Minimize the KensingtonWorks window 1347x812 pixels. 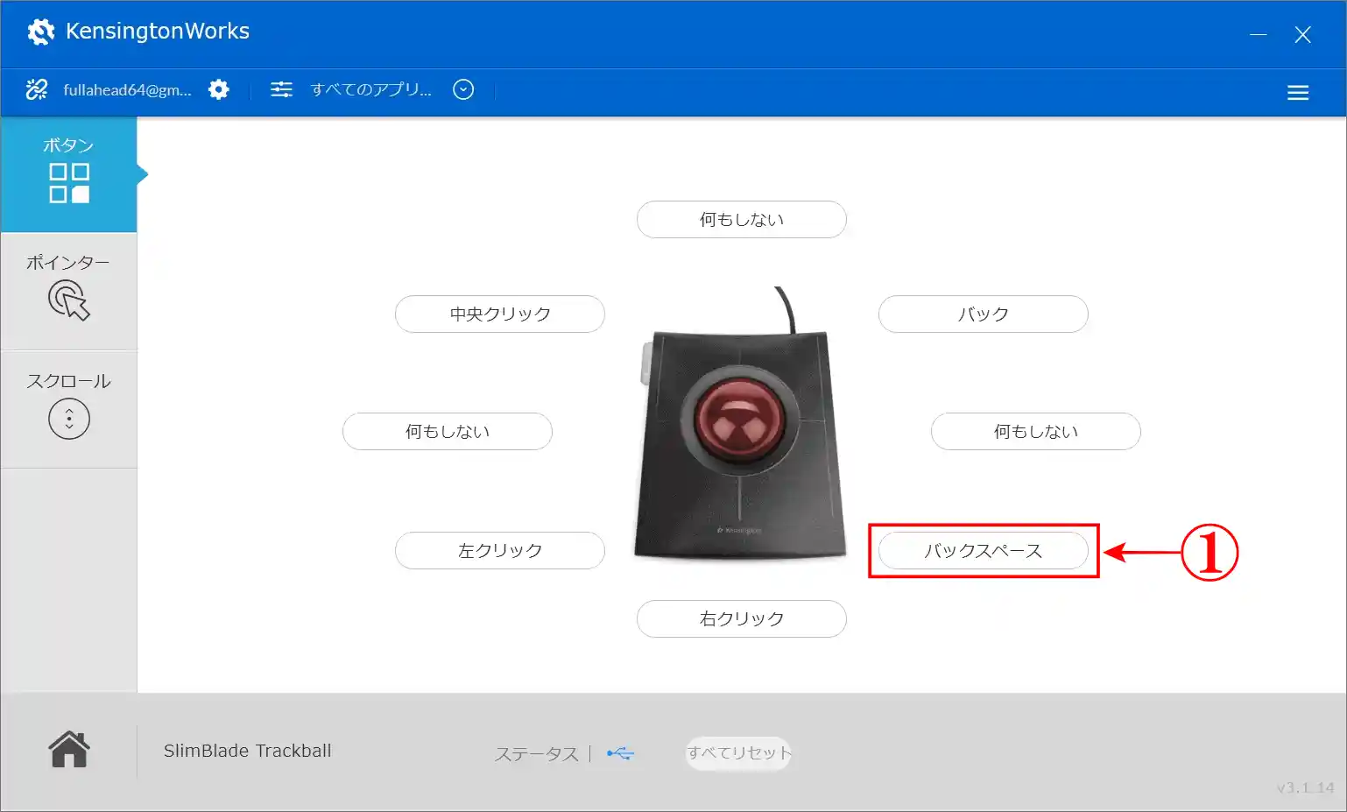point(1259,34)
